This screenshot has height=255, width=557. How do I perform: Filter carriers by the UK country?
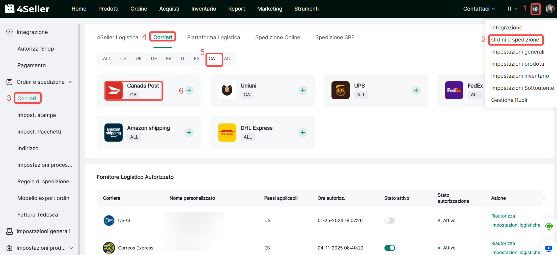click(138, 59)
